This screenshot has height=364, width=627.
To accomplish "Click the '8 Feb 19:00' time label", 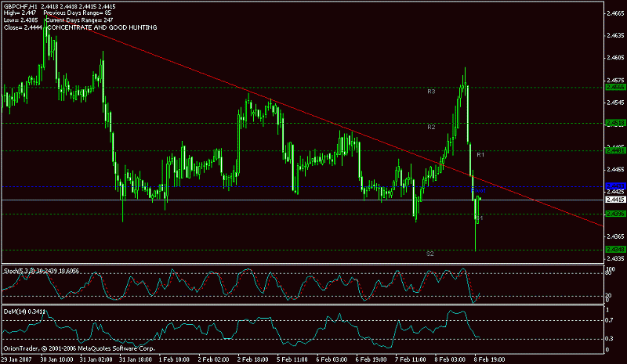I will [x=490, y=359].
